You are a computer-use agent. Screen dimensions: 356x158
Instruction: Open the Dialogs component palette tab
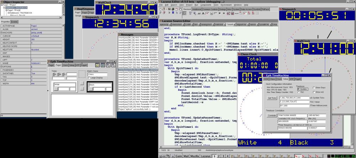click(x=222, y=9)
